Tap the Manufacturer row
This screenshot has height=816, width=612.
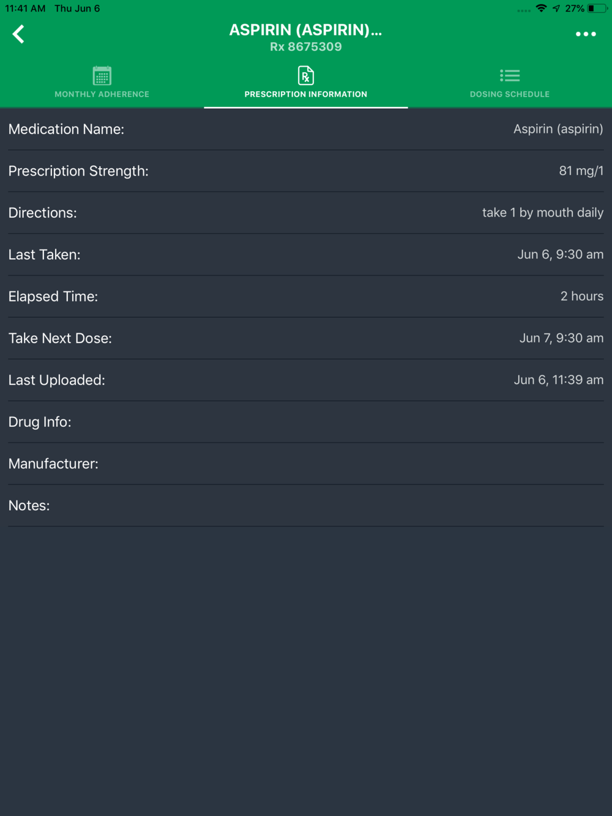[306, 464]
